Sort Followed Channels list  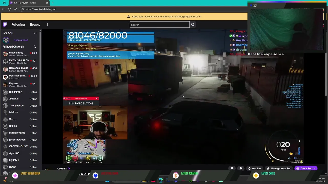pos(35,47)
